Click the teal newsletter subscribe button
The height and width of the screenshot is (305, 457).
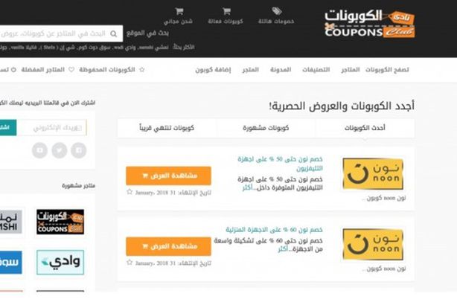(x=8, y=128)
